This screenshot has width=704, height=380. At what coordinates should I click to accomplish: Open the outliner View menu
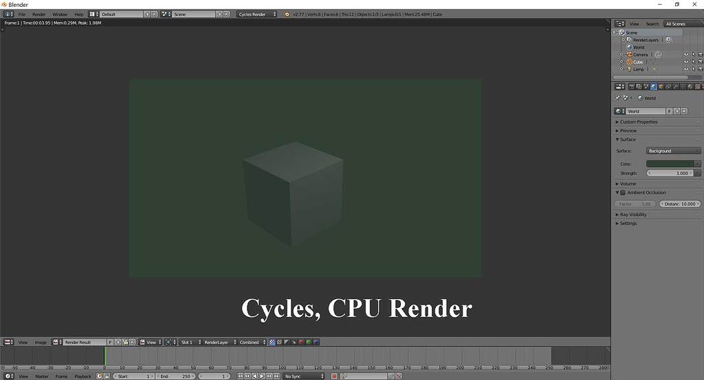(634, 24)
